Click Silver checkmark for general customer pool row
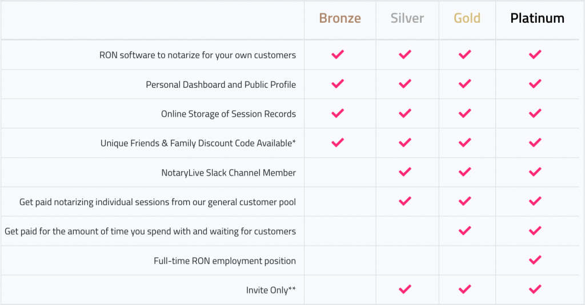The height and width of the screenshot is (305, 585). (405, 201)
